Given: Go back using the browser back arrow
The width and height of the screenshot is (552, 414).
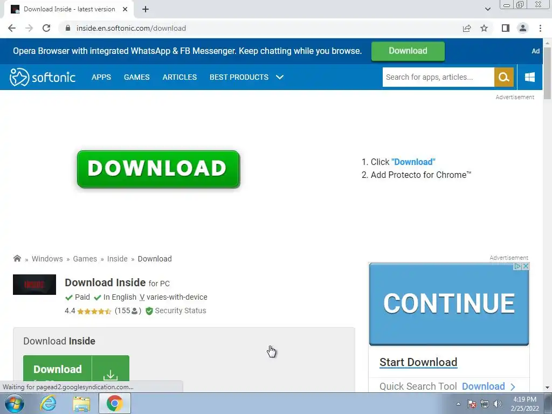Looking at the screenshot, I should 12,28.
